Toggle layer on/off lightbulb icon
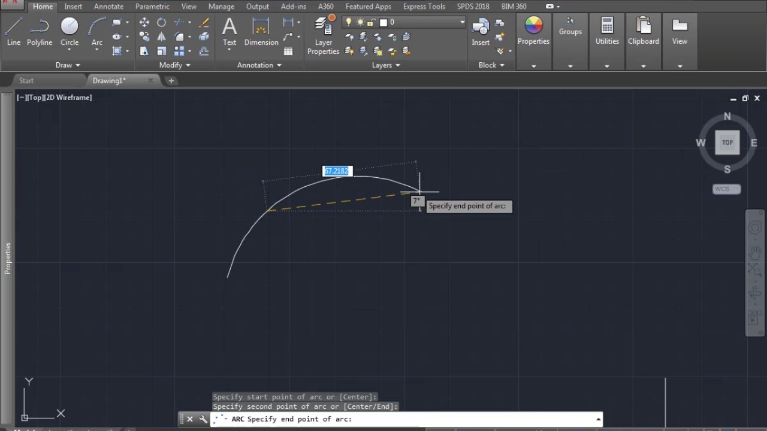The image size is (767, 431). coord(349,22)
